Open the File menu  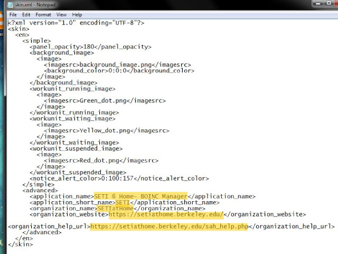pyautogui.click(x=13, y=15)
